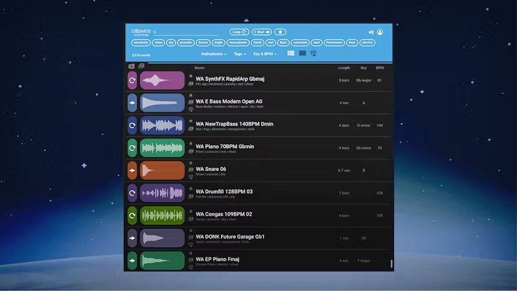Sort by the Key column header
This screenshot has width=517, height=291.
point(363,68)
